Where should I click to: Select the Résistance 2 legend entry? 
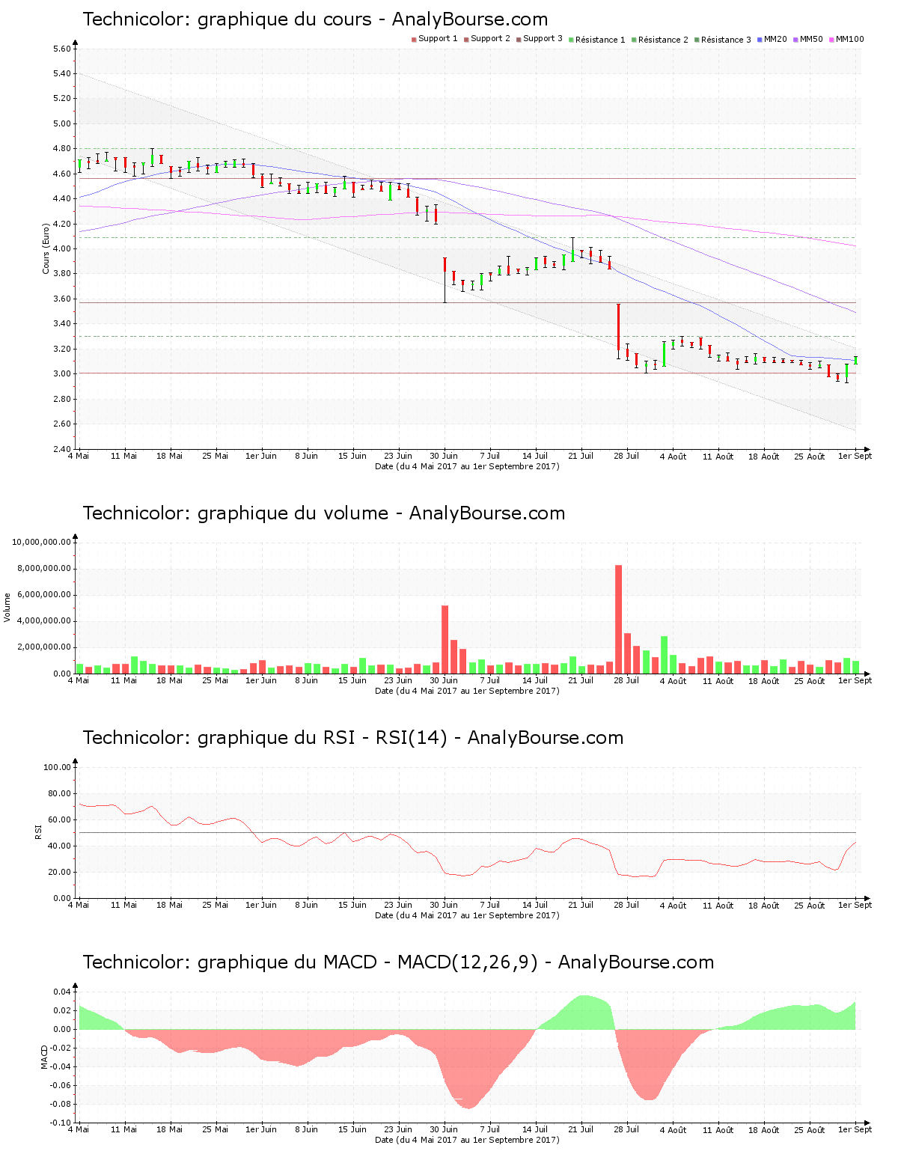click(x=659, y=40)
